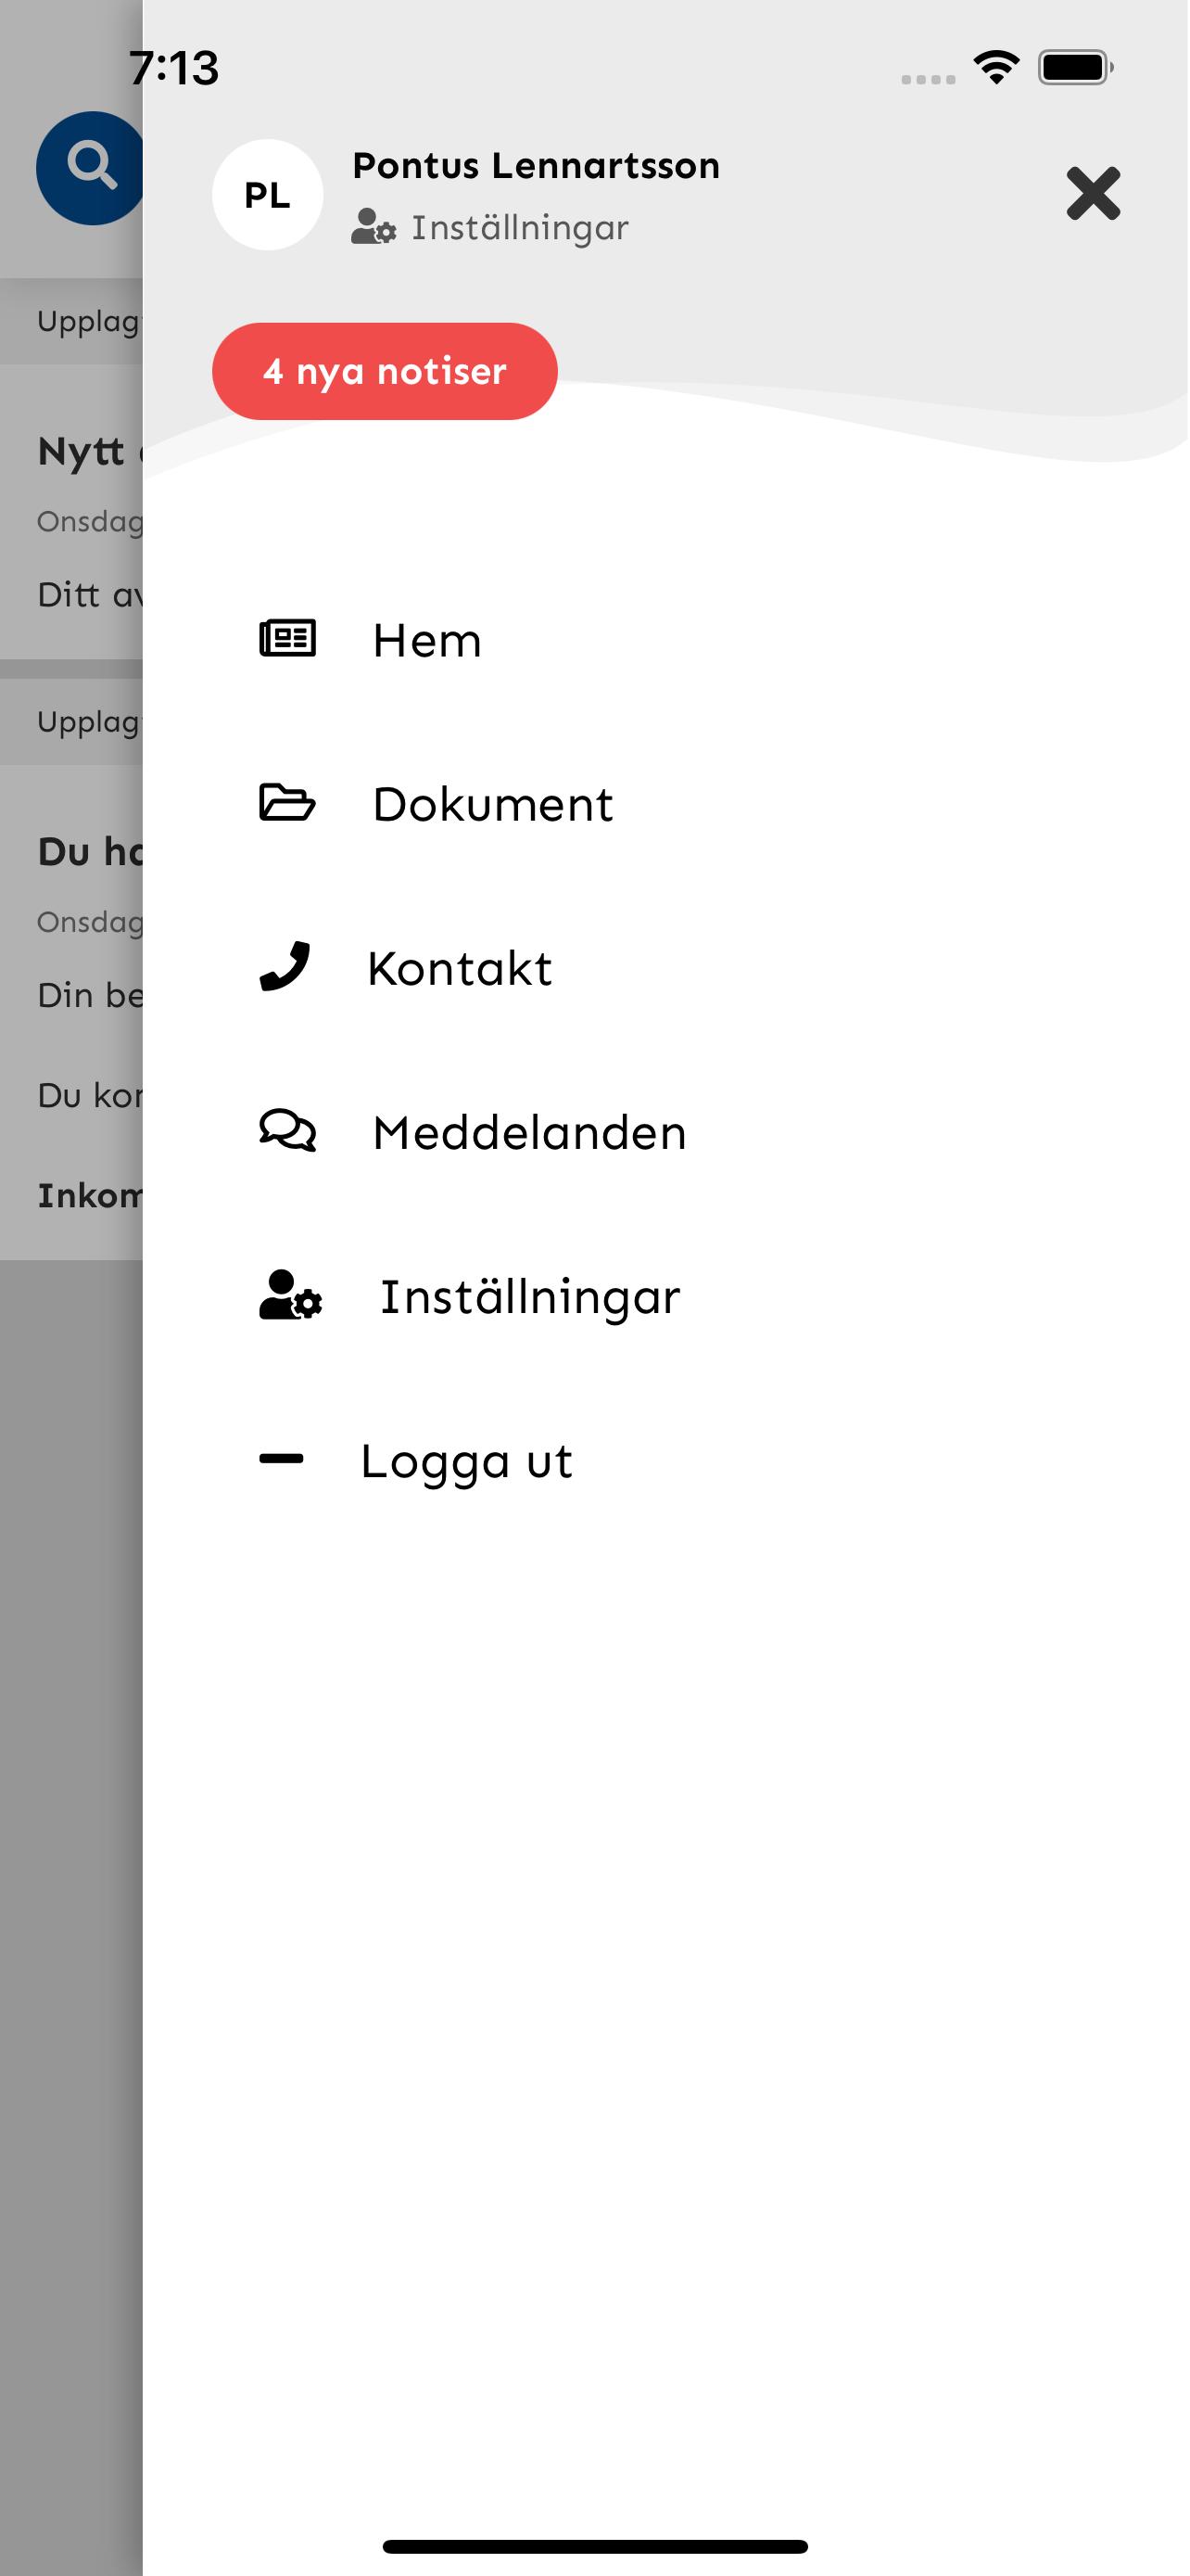The image size is (1190, 2576).
Task: Tap the newspaper icon beside Hem
Action: [x=287, y=638]
